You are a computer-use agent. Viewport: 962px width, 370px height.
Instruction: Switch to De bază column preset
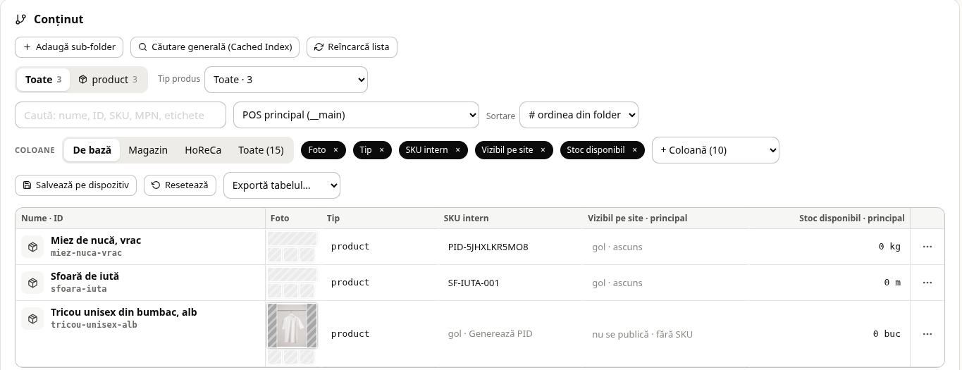pos(92,150)
